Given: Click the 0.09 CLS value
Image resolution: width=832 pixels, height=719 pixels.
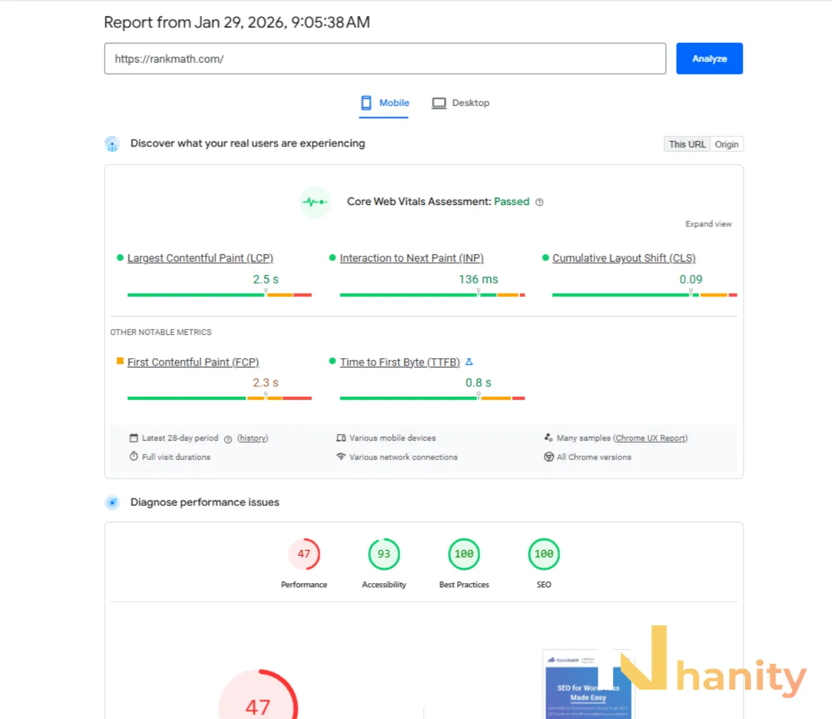Looking at the screenshot, I should [x=691, y=280].
